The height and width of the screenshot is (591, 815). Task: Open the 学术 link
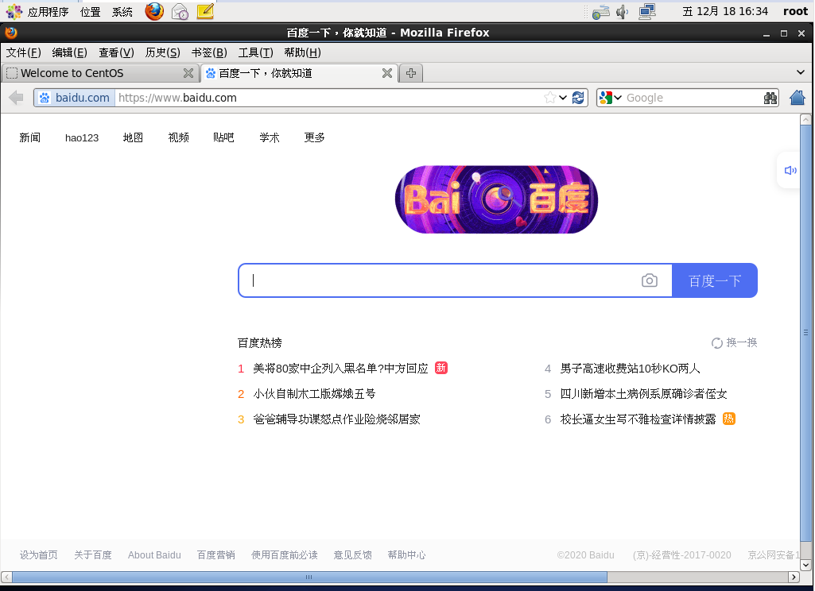(x=270, y=137)
